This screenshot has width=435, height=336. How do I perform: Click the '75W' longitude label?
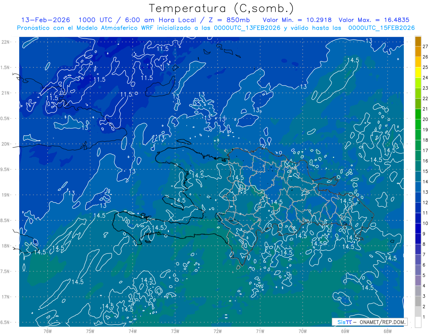pyautogui.click(x=90, y=331)
